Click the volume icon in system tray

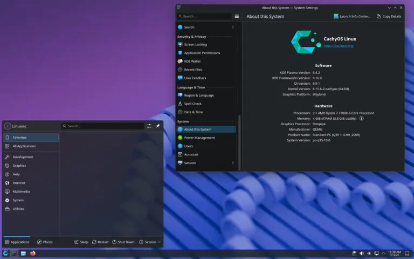point(361,253)
